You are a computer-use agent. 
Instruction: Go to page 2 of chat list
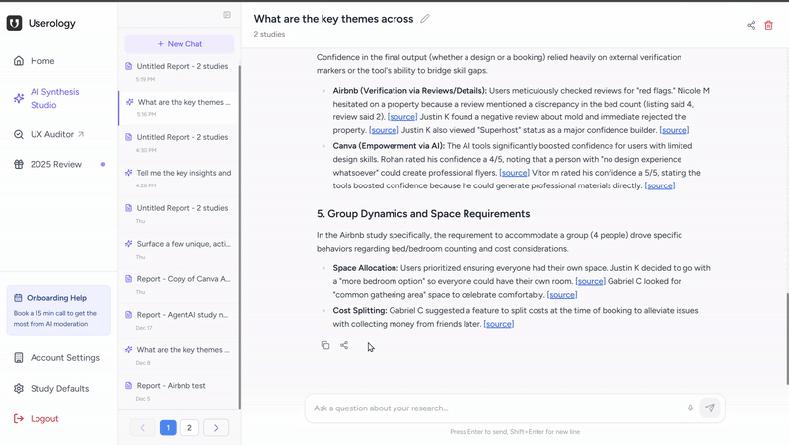point(189,428)
